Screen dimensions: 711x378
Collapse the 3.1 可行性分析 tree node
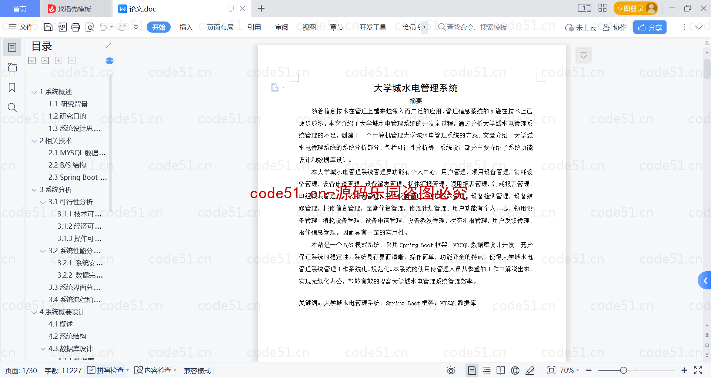[x=43, y=202]
